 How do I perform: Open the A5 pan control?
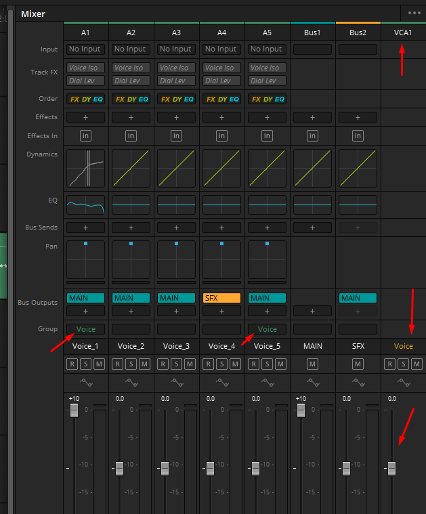coord(267,259)
